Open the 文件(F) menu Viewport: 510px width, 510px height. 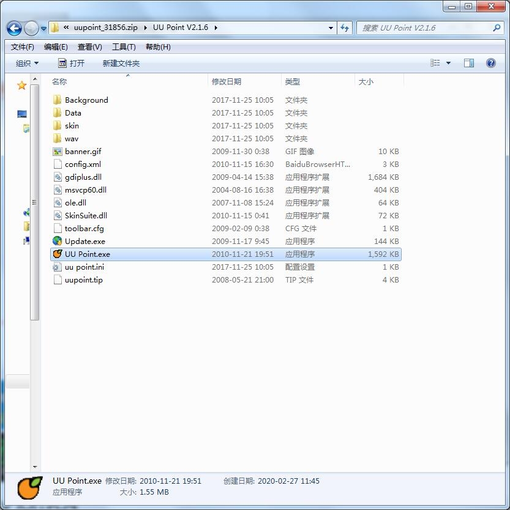22,47
